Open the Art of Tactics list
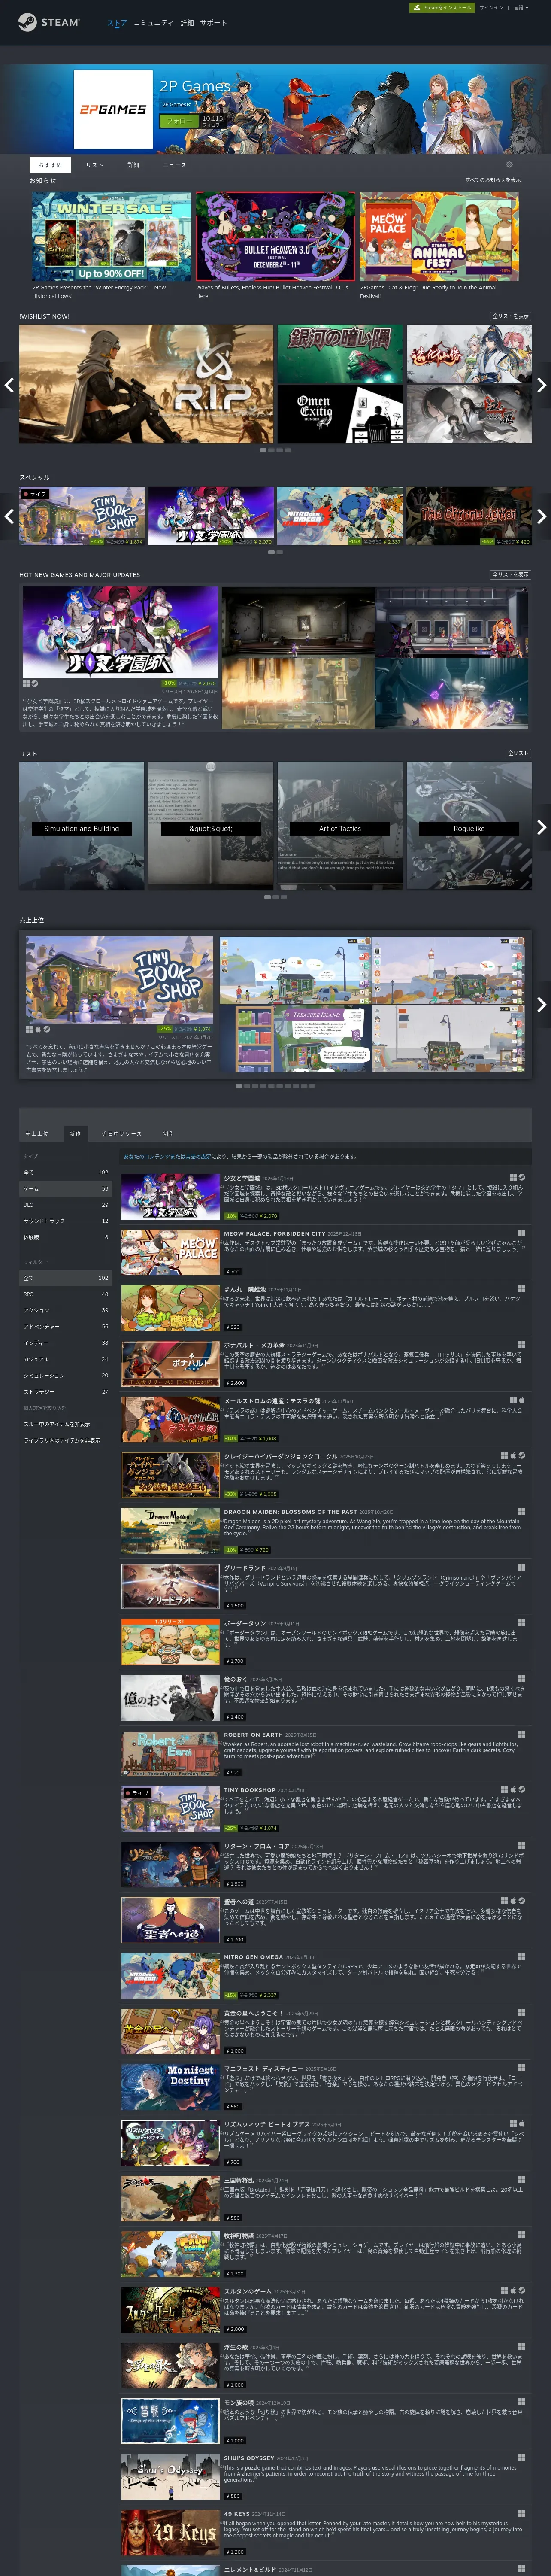 [x=340, y=826]
